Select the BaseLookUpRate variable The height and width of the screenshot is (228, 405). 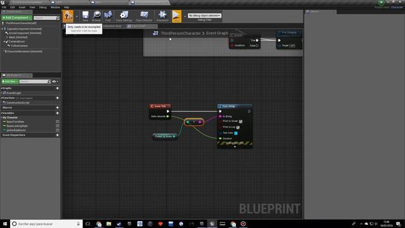17,126
